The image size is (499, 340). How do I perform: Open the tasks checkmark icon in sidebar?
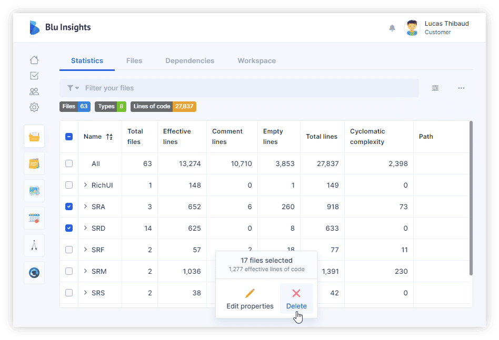click(x=34, y=76)
